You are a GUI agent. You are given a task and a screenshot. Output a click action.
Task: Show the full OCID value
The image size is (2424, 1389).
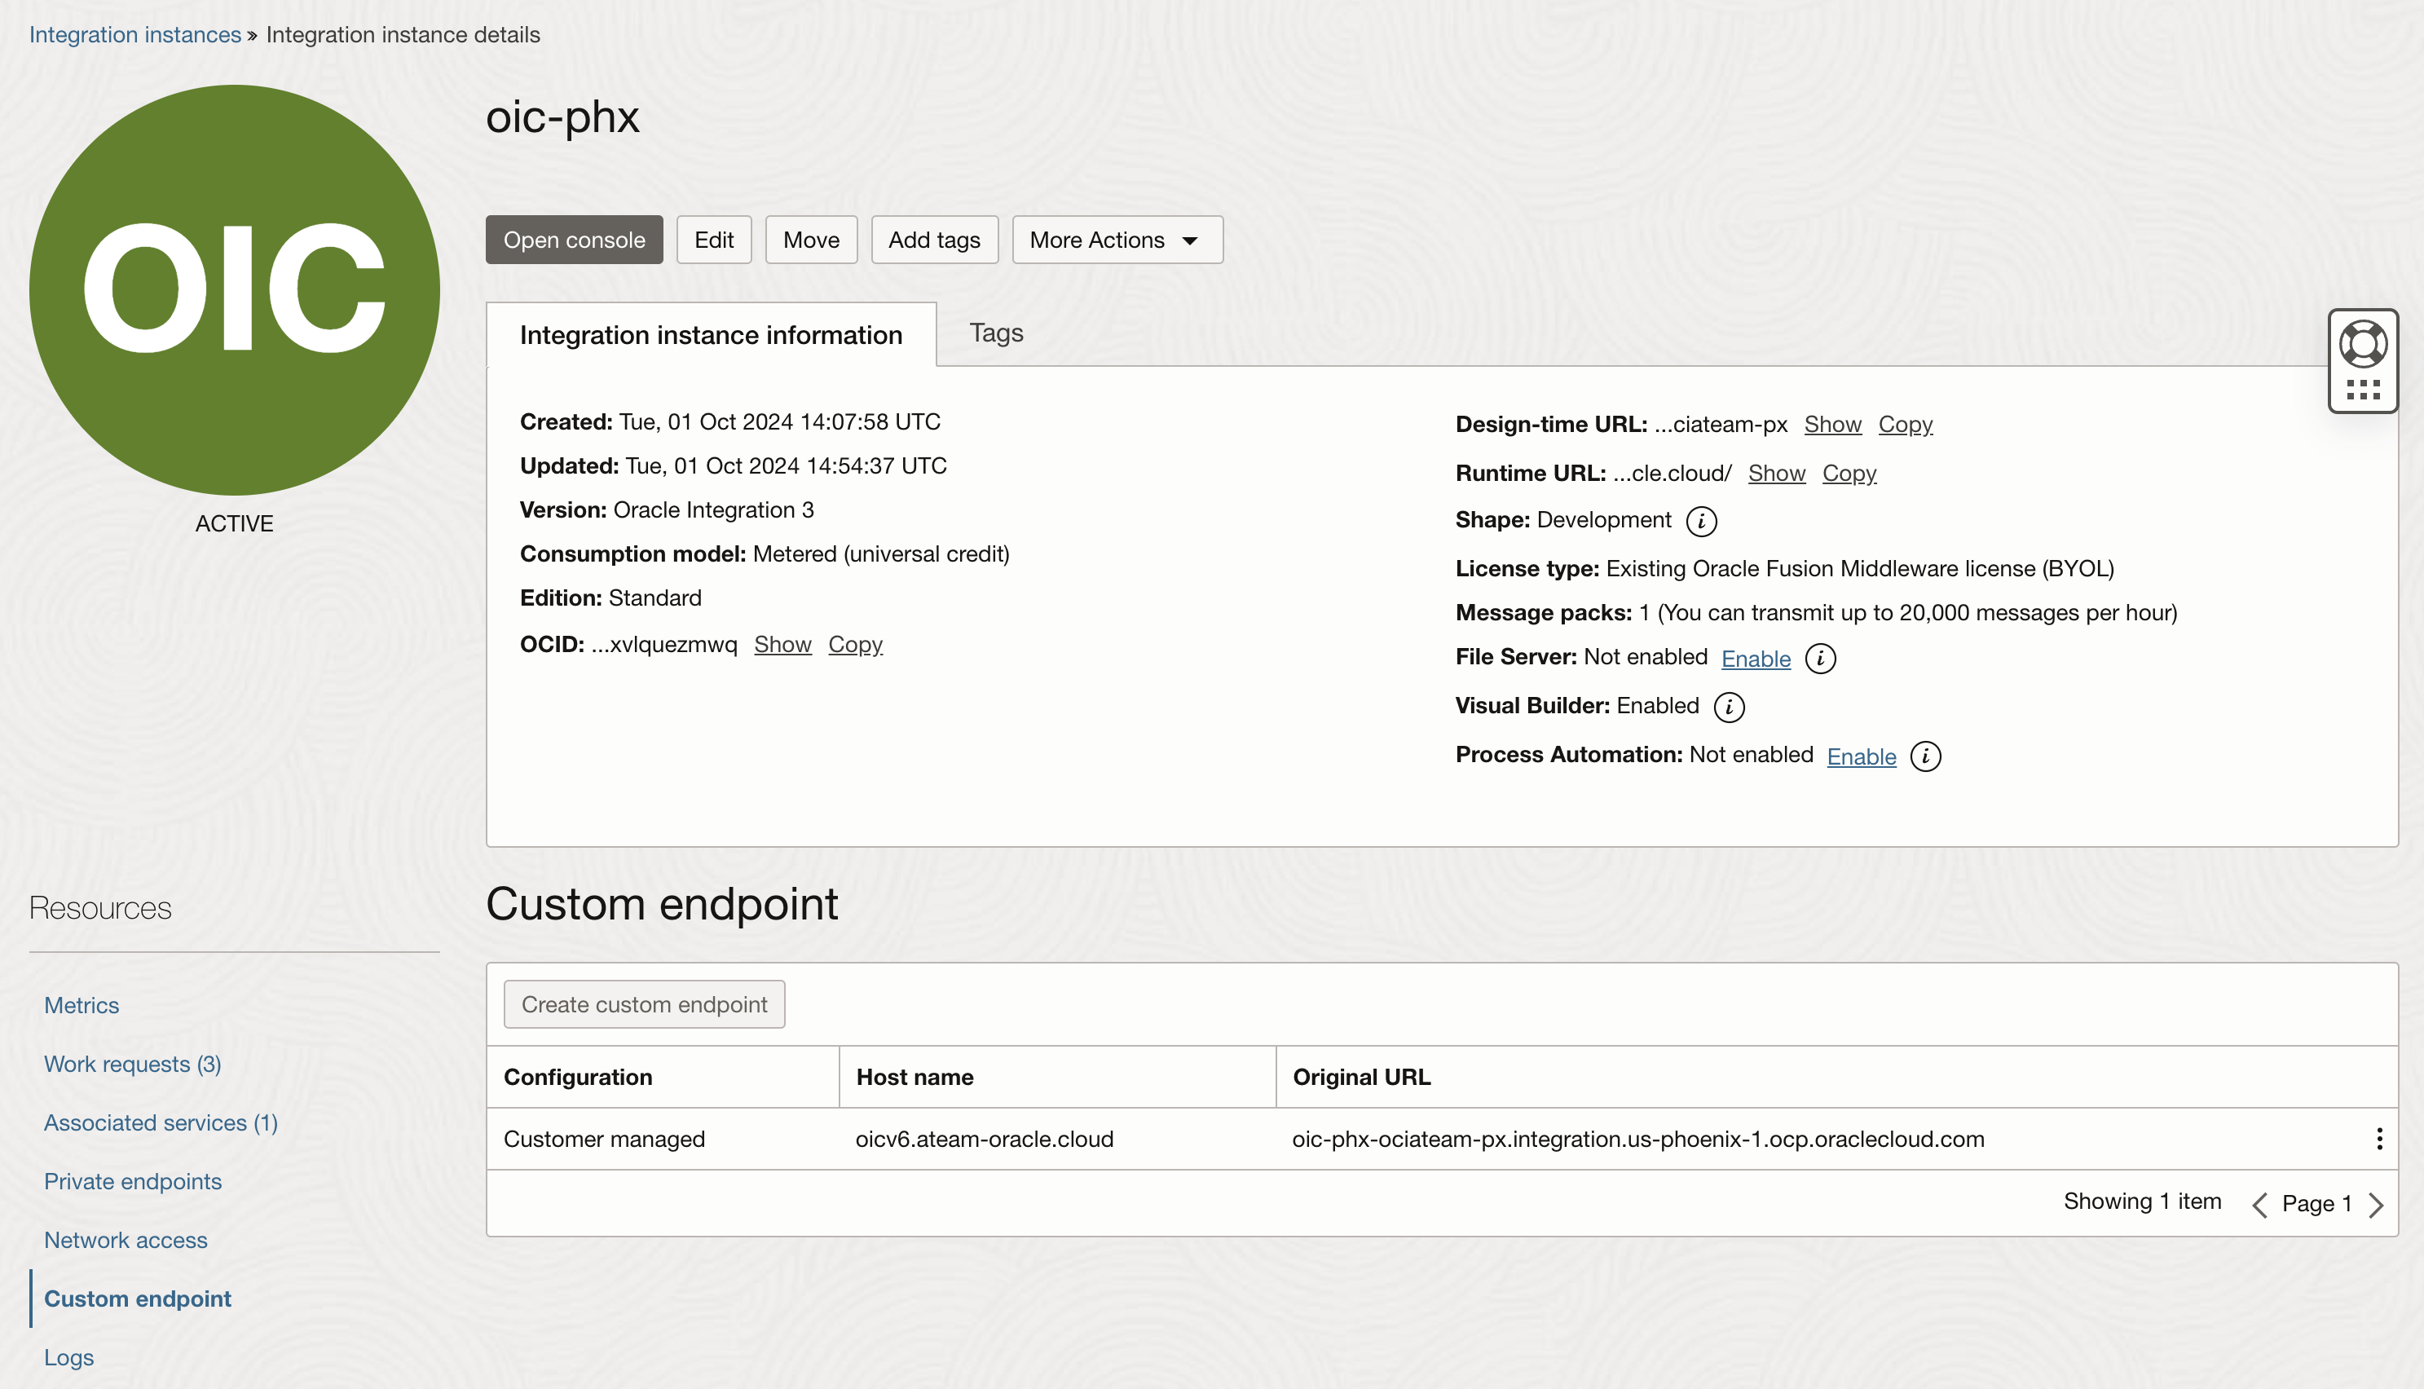click(782, 645)
